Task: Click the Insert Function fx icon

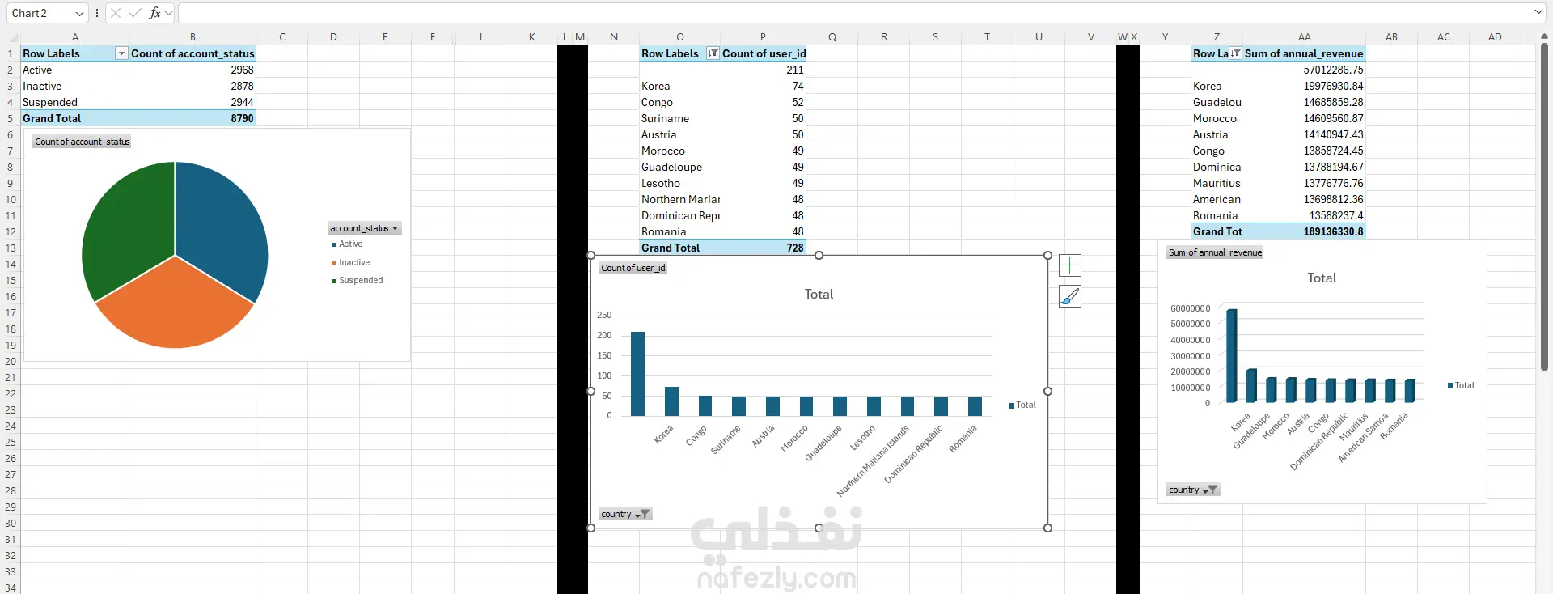Action: 154,13
